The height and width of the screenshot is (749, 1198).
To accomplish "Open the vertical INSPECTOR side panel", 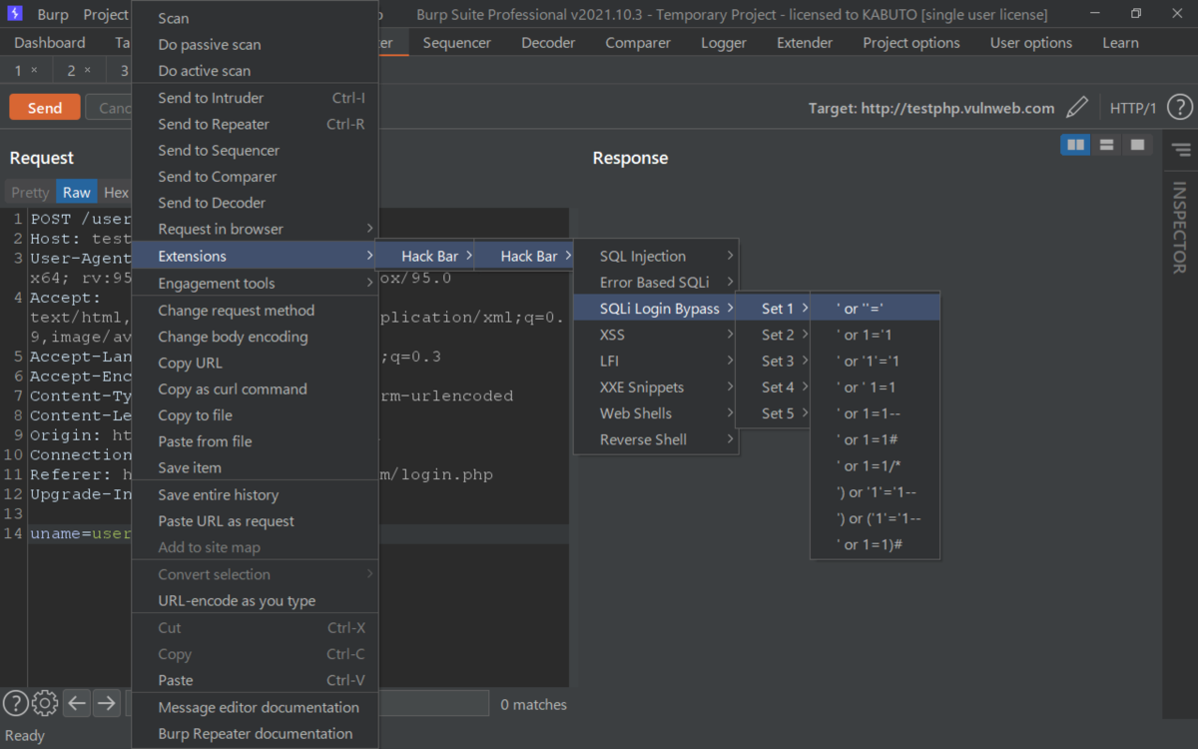I will click(1179, 228).
